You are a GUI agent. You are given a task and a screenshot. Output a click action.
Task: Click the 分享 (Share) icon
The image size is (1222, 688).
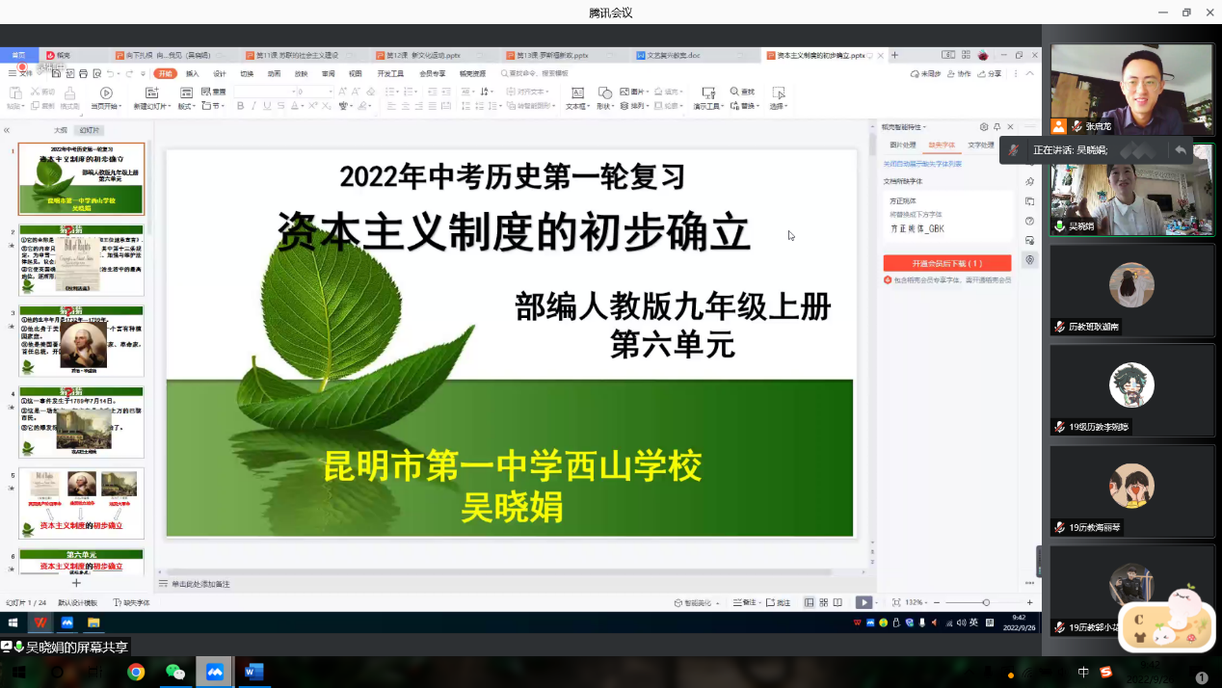coord(990,74)
